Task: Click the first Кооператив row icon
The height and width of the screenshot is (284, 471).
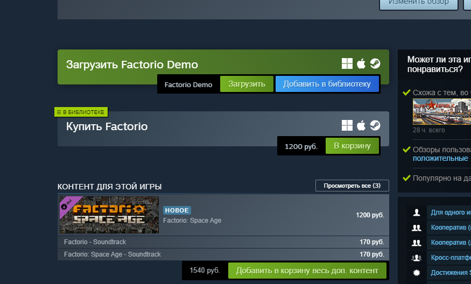Action: tap(416, 228)
